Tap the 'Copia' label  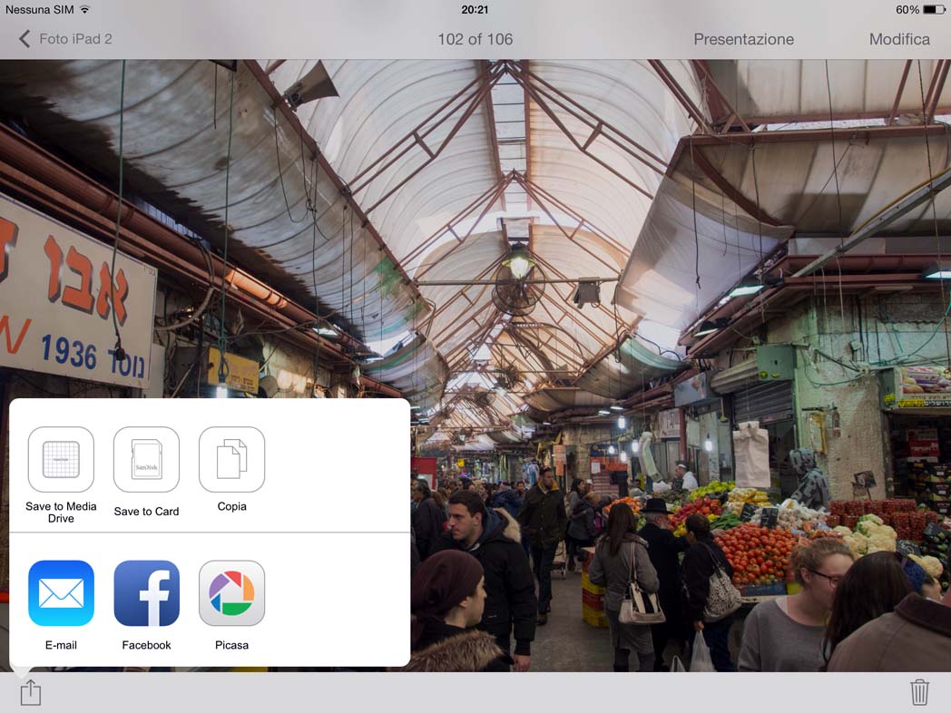click(x=231, y=506)
